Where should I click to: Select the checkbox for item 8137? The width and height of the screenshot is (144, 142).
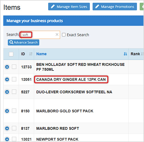(x=14, y=128)
